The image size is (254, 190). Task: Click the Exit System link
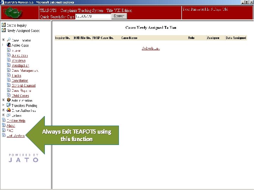pos(16,135)
